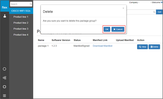Focus the sidebar Search field
The width and height of the screenshot is (163, 99).
(x=21, y=4)
